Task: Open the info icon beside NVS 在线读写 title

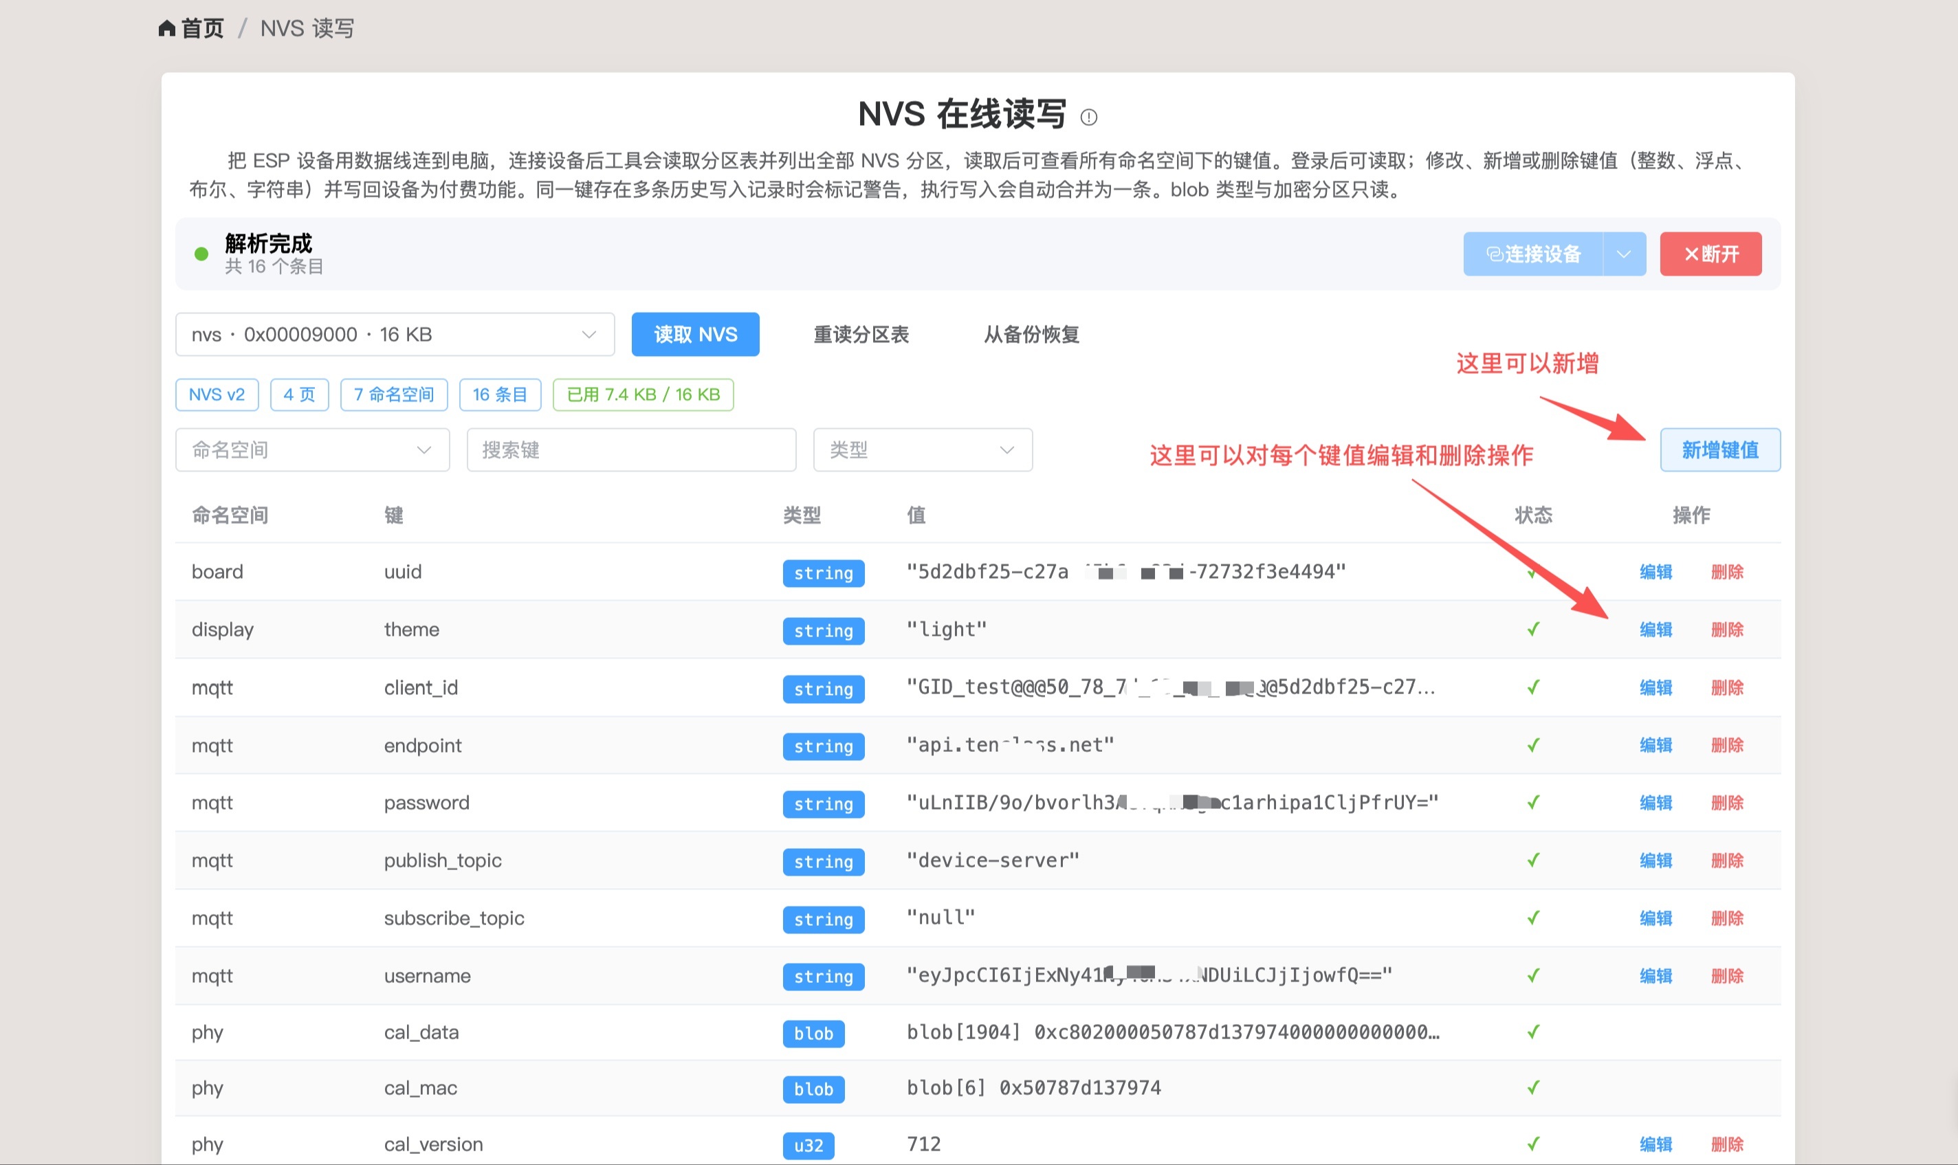Action: (x=1089, y=117)
